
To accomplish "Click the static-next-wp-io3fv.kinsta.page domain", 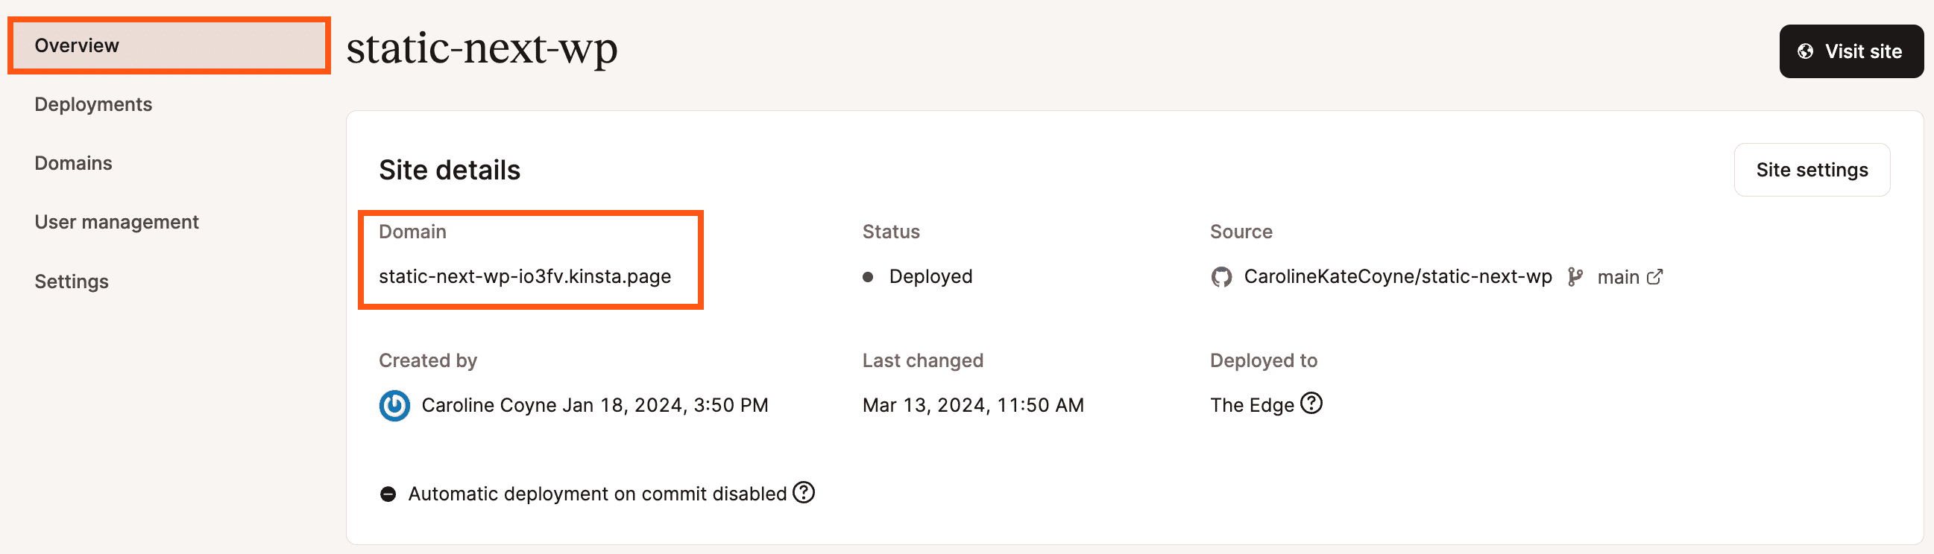I will pos(524,276).
